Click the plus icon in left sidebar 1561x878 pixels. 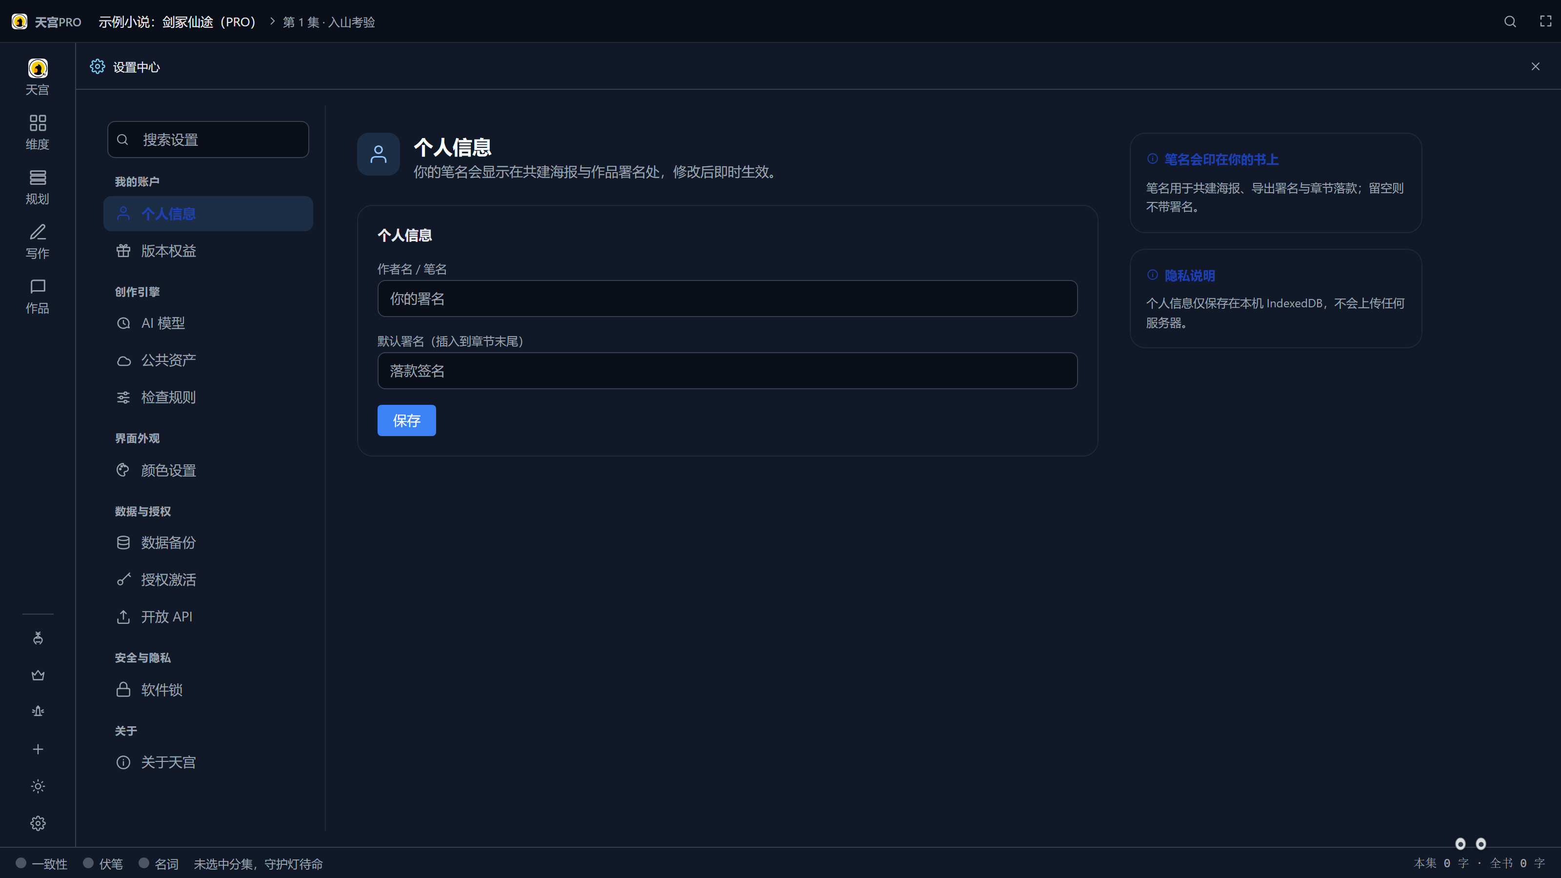click(38, 749)
